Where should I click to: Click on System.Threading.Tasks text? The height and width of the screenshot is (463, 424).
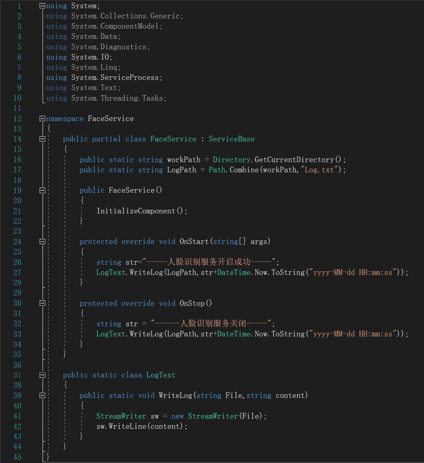[x=117, y=98]
